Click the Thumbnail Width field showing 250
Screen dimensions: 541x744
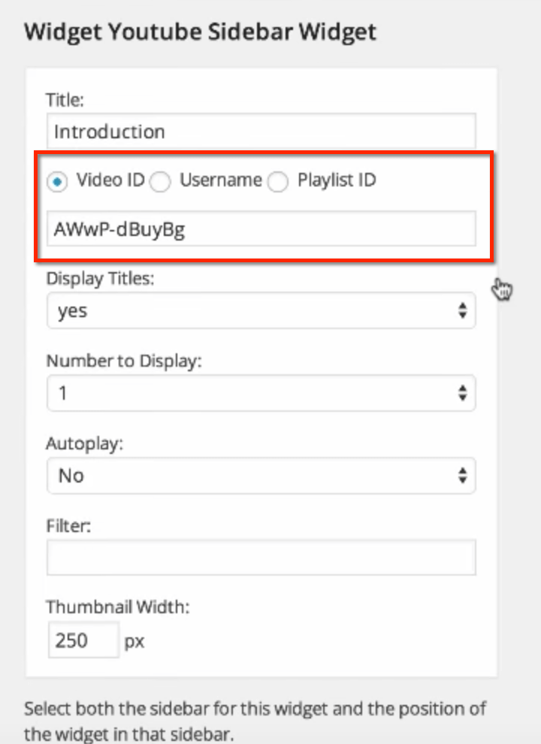pyautogui.click(x=83, y=640)
